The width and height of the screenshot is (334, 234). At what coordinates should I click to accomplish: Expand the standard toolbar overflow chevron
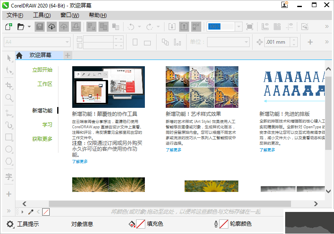pyautogui.click(x=327, y=27)
